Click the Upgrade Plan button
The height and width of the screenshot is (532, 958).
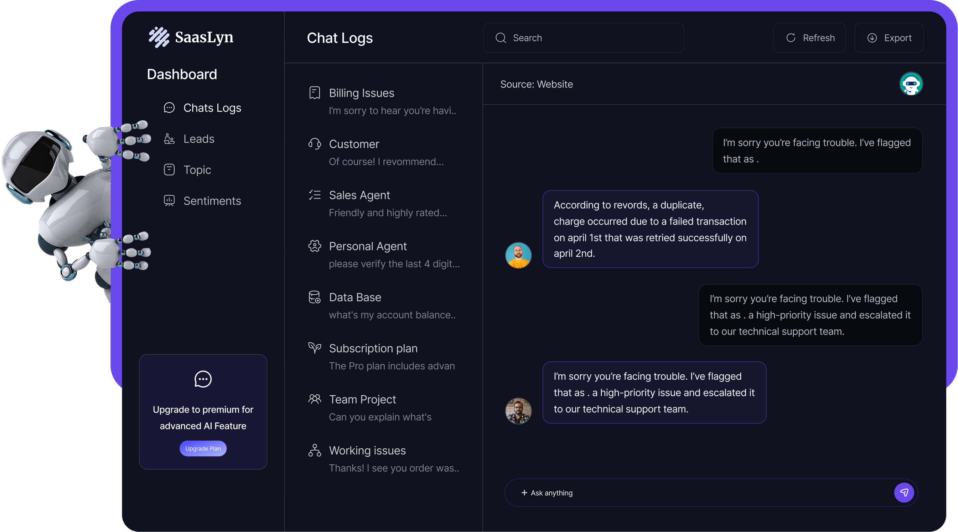(x=203, y=448)
